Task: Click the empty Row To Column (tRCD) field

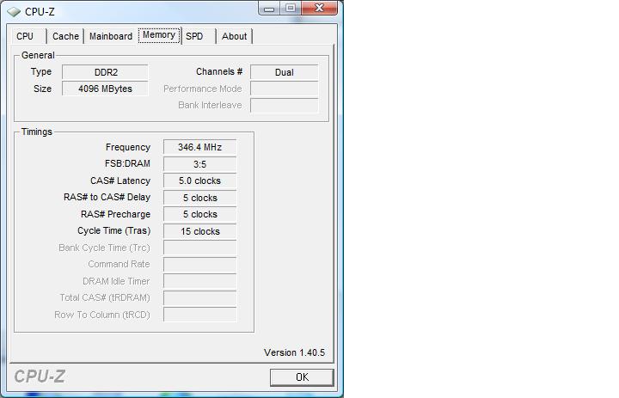Action: pyautogui.click(x=199, y=315)
